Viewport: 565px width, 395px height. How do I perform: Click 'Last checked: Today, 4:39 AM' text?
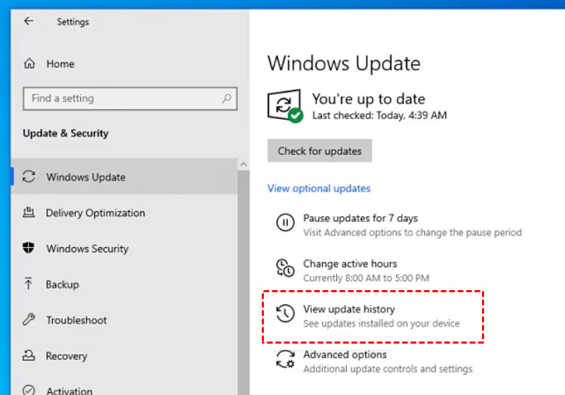(x=379, y=115)
